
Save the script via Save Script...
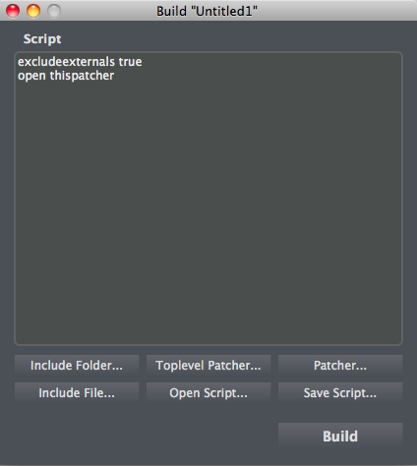(x=340, y=392)
